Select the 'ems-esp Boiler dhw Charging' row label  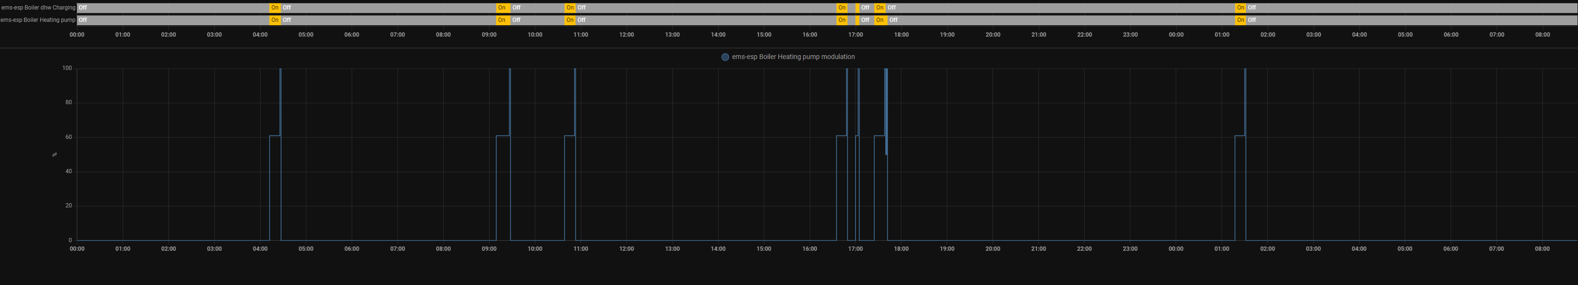coord(38,7)
